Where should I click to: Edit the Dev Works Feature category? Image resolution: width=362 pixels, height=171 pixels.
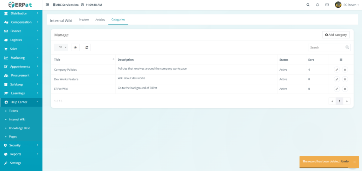tap(337, 79)
